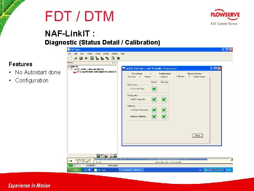The width and height of the screenshot is (254, 191).
Task: Click the Print toolbar icon
Action: 86,58
